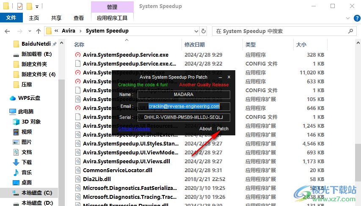Open About in the patch dialog
The width and height of the screenshot is (361, 206).
pyautogui.click(x=205, y=129)
